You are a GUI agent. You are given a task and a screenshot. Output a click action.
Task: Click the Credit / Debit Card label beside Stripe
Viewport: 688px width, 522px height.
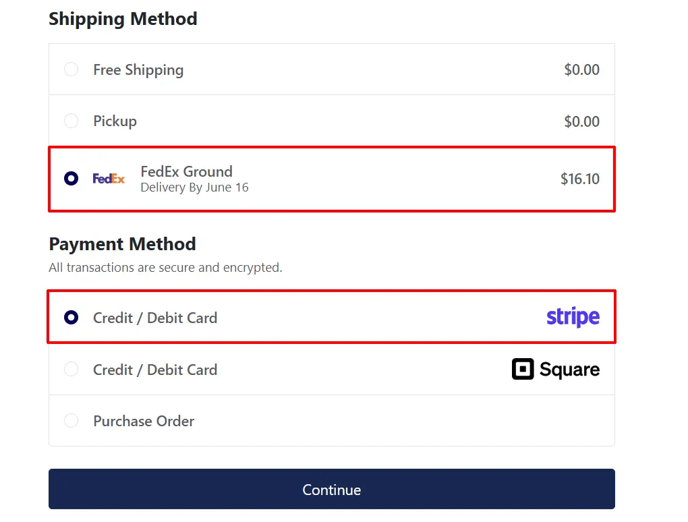(x=155, y=318)
